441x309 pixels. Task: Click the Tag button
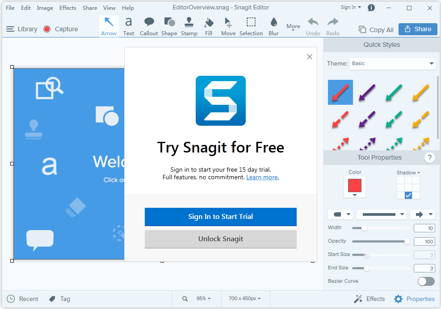point(59,299)
